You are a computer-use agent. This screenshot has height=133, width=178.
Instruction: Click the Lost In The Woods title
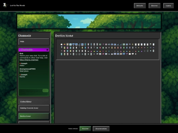click(x=17, y=6)
